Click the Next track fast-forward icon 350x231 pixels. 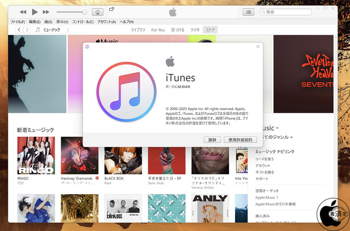(47, 11)
